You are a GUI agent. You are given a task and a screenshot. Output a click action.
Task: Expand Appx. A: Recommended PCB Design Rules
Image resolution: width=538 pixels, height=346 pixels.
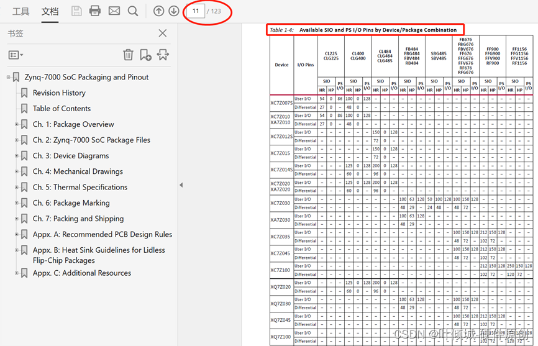click(17, 235)
